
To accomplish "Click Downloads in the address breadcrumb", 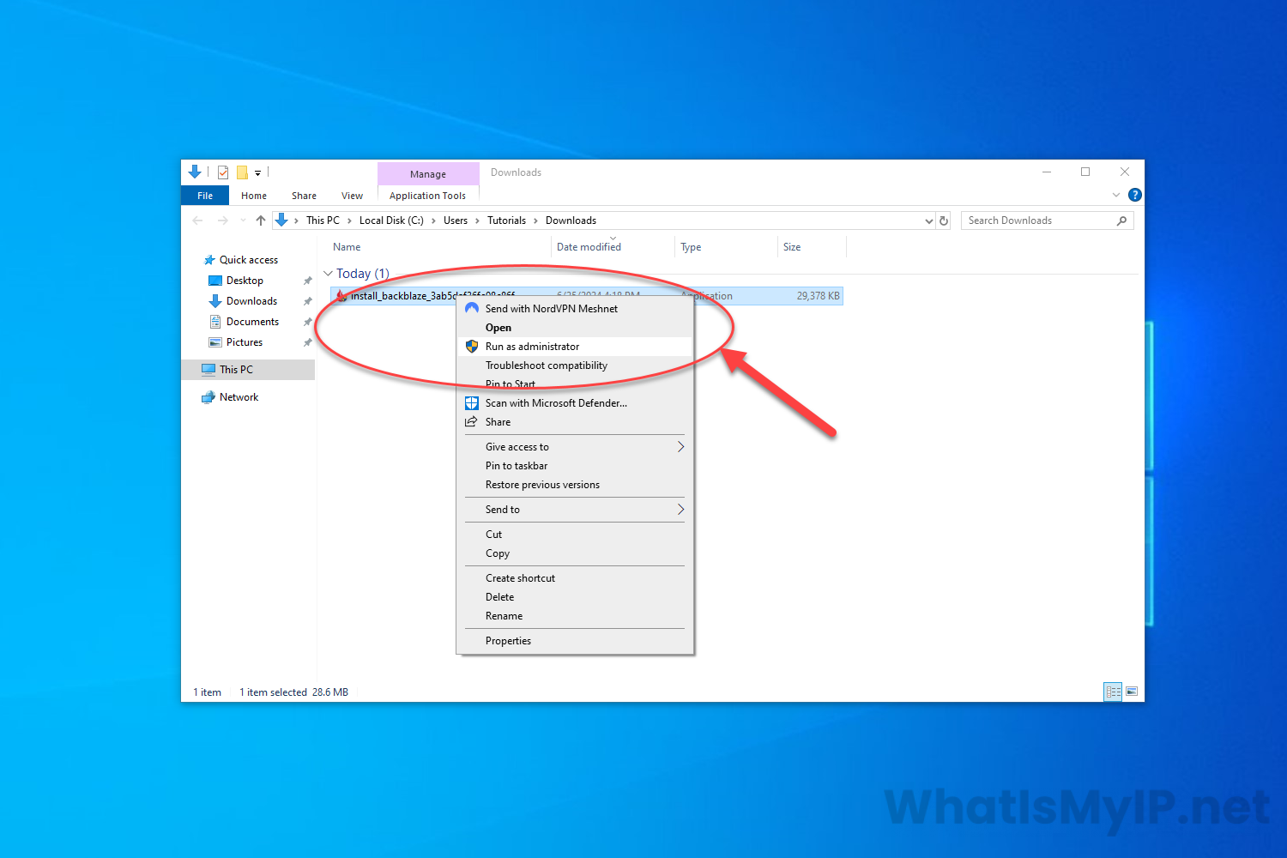I will [x=571, y=221].
